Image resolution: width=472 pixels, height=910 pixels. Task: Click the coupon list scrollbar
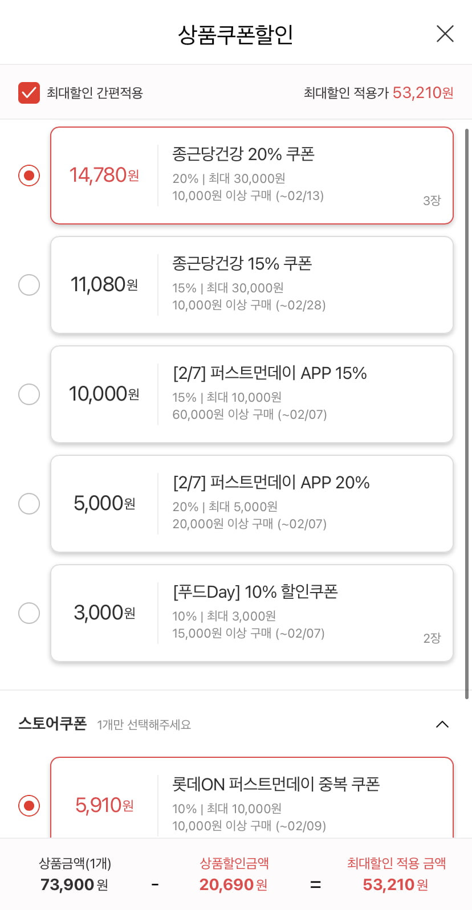point(467,414)
